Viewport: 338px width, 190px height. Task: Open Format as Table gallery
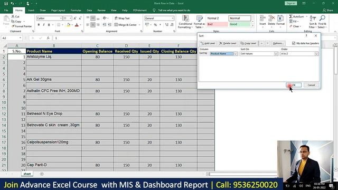[x=199, y=22]
